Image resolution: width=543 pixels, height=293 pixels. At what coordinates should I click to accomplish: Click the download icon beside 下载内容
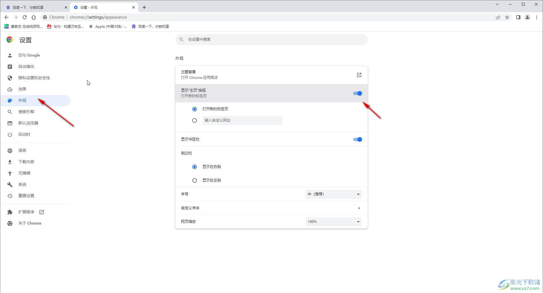[10, 162]
